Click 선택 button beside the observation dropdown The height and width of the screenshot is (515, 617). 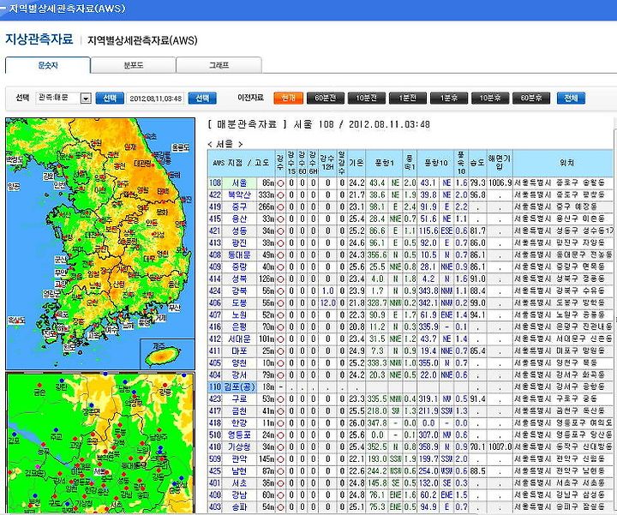point(110,98)
